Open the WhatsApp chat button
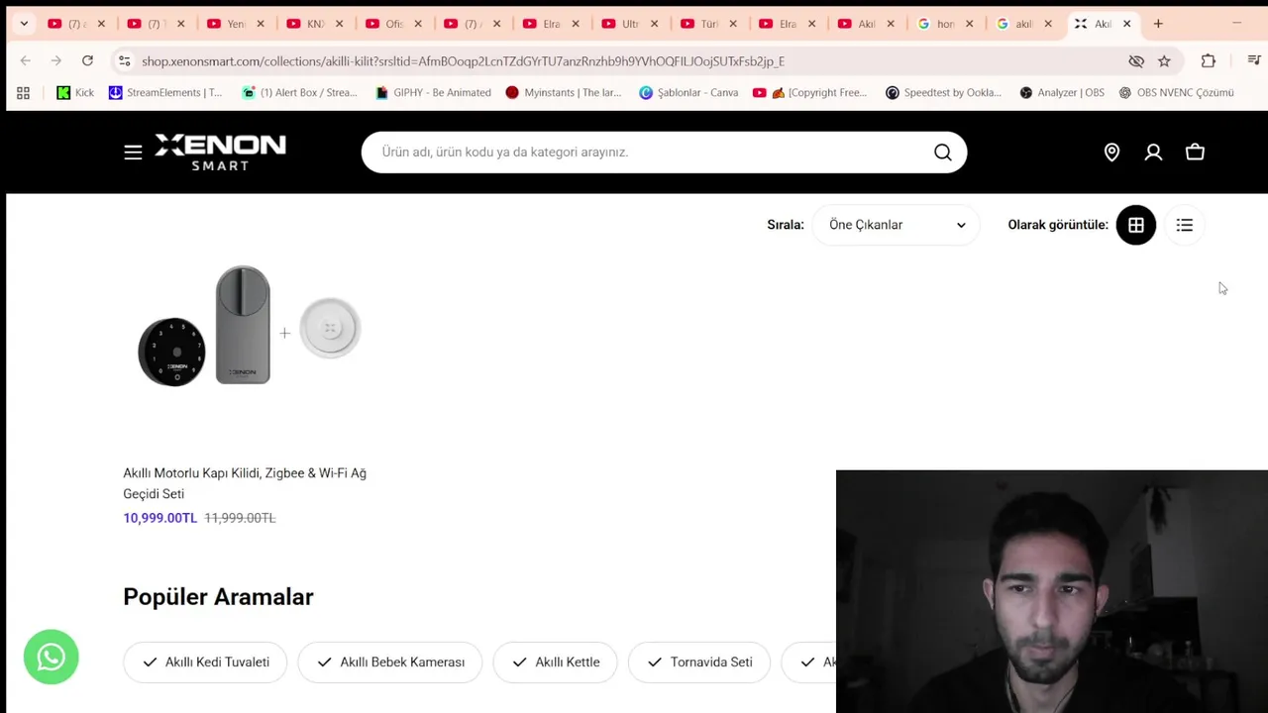The height and width of the screenshot is (713, 1268). (52, 657)
